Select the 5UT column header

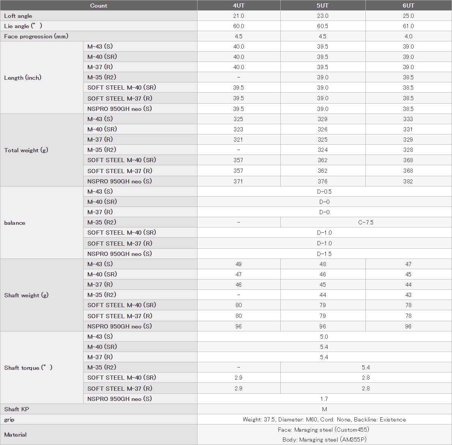click(322, 5)
